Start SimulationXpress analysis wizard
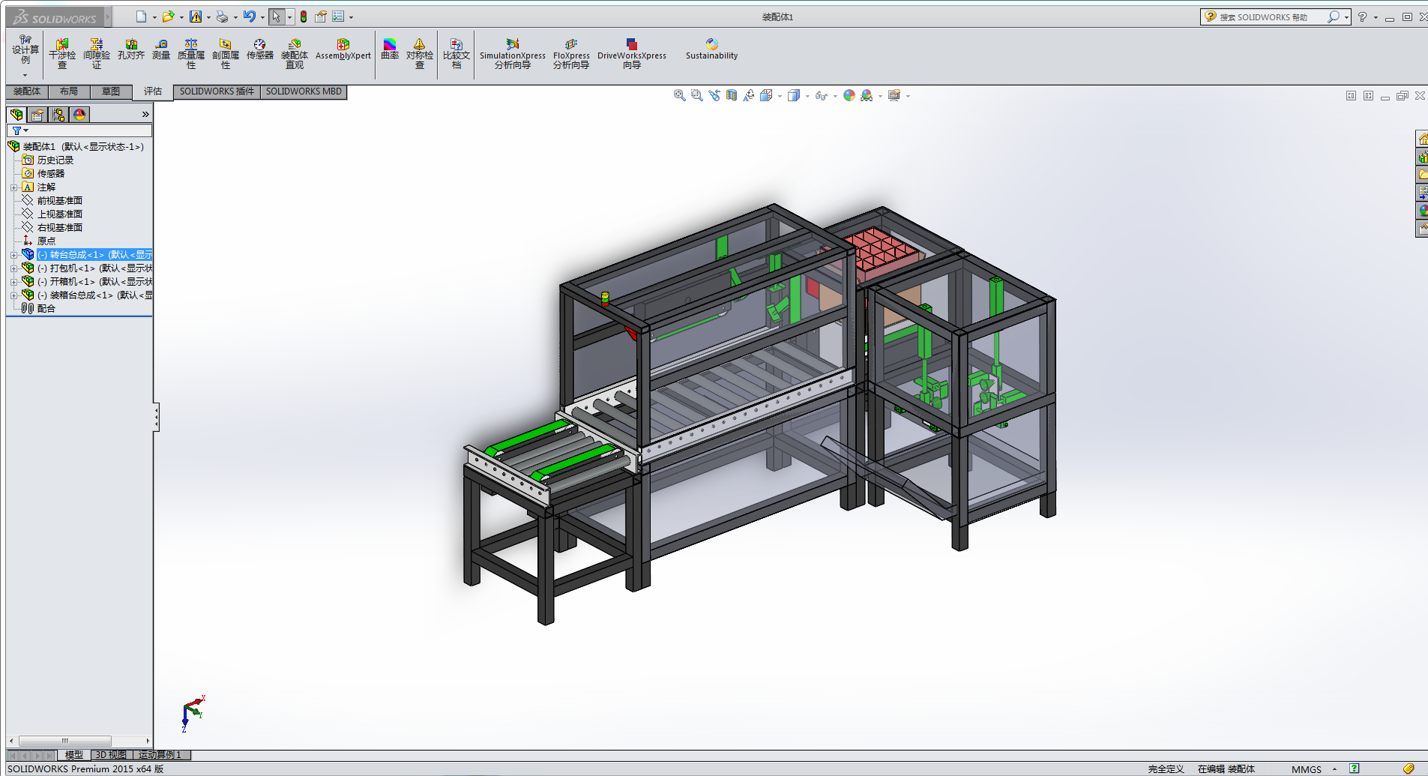1428x776 pixels. coord(513,53)
